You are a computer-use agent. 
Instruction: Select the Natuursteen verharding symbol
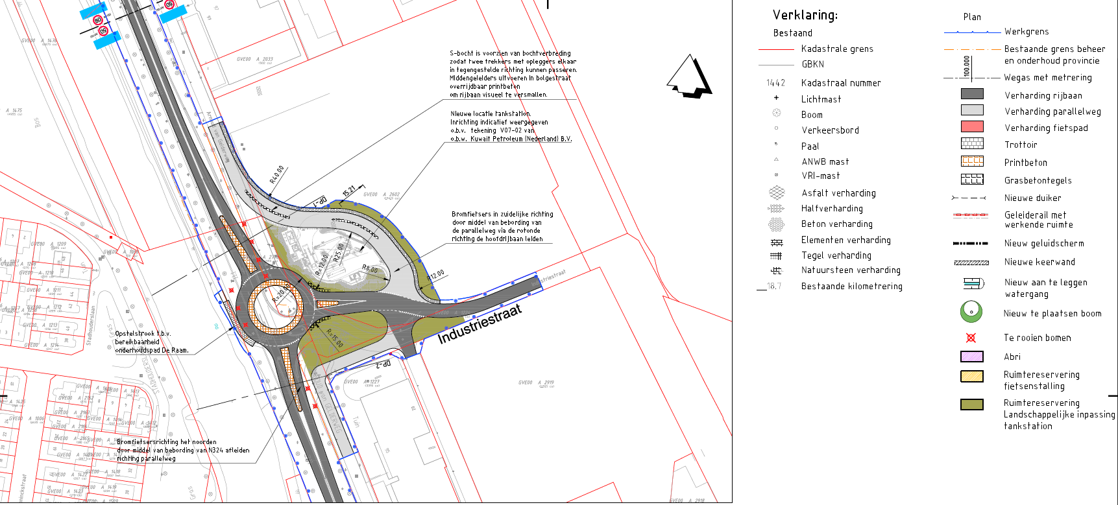(x=776, y=271)
